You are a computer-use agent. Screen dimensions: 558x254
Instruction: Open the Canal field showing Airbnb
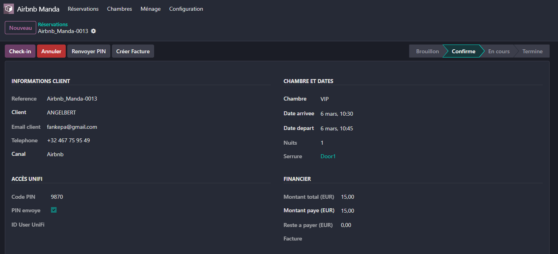55,154
